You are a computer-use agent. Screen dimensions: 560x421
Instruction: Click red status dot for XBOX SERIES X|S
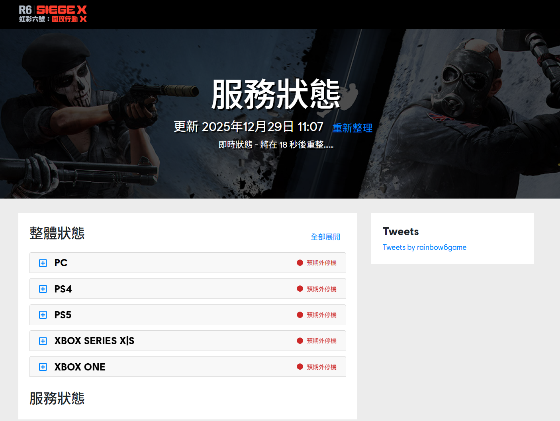point(300,341)
